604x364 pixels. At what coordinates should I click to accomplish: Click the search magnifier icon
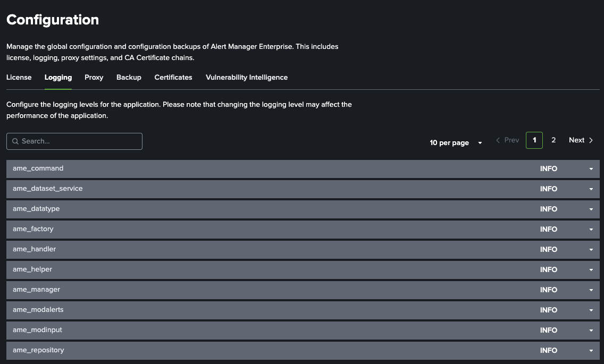(15, 141)
